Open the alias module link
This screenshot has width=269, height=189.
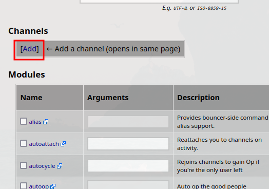click(x=35, y=122)
